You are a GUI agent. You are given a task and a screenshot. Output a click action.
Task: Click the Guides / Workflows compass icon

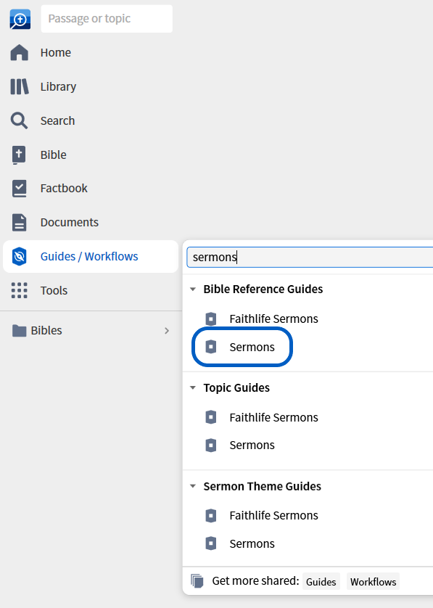pyautogui.click(x=19, y=256)
